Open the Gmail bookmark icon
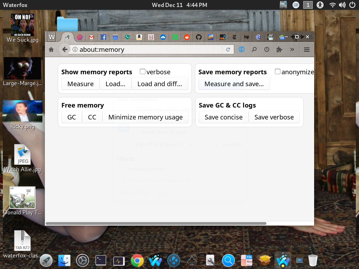Screen dimensions: 359x269 (x=91, y=37)
